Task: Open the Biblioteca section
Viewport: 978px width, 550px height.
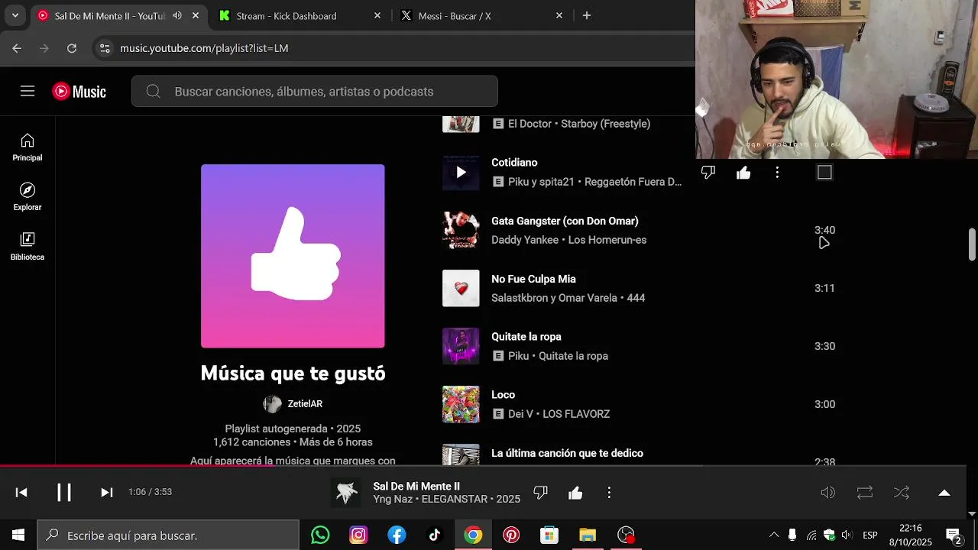Action: [x=28, y=247]
